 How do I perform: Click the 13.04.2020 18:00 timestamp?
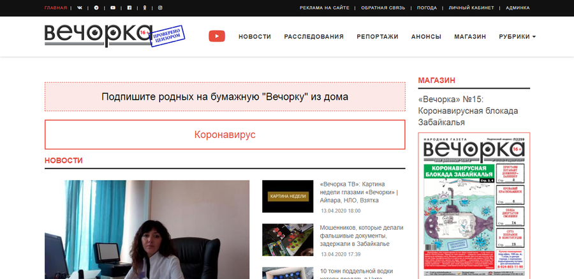pos(341,211)
